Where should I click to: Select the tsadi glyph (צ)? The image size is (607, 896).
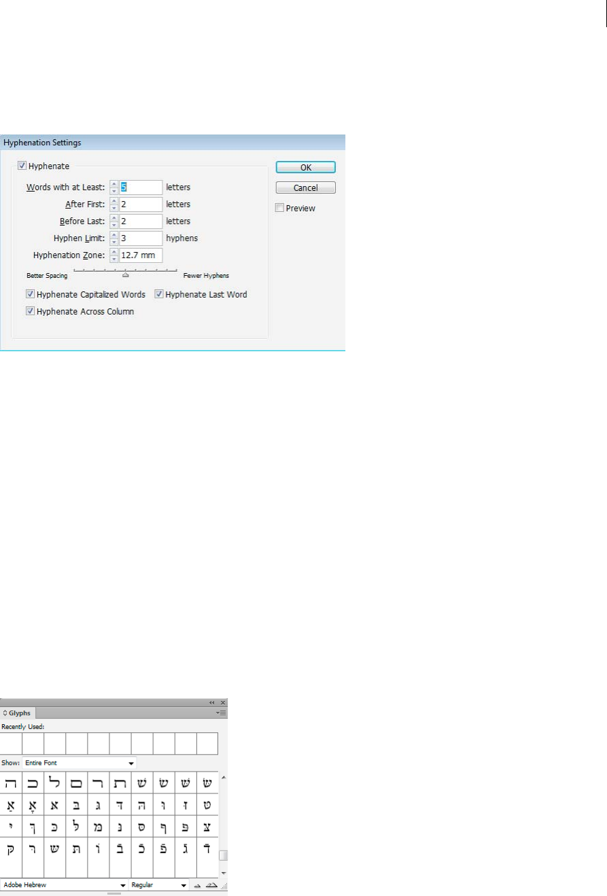(207, 827)
